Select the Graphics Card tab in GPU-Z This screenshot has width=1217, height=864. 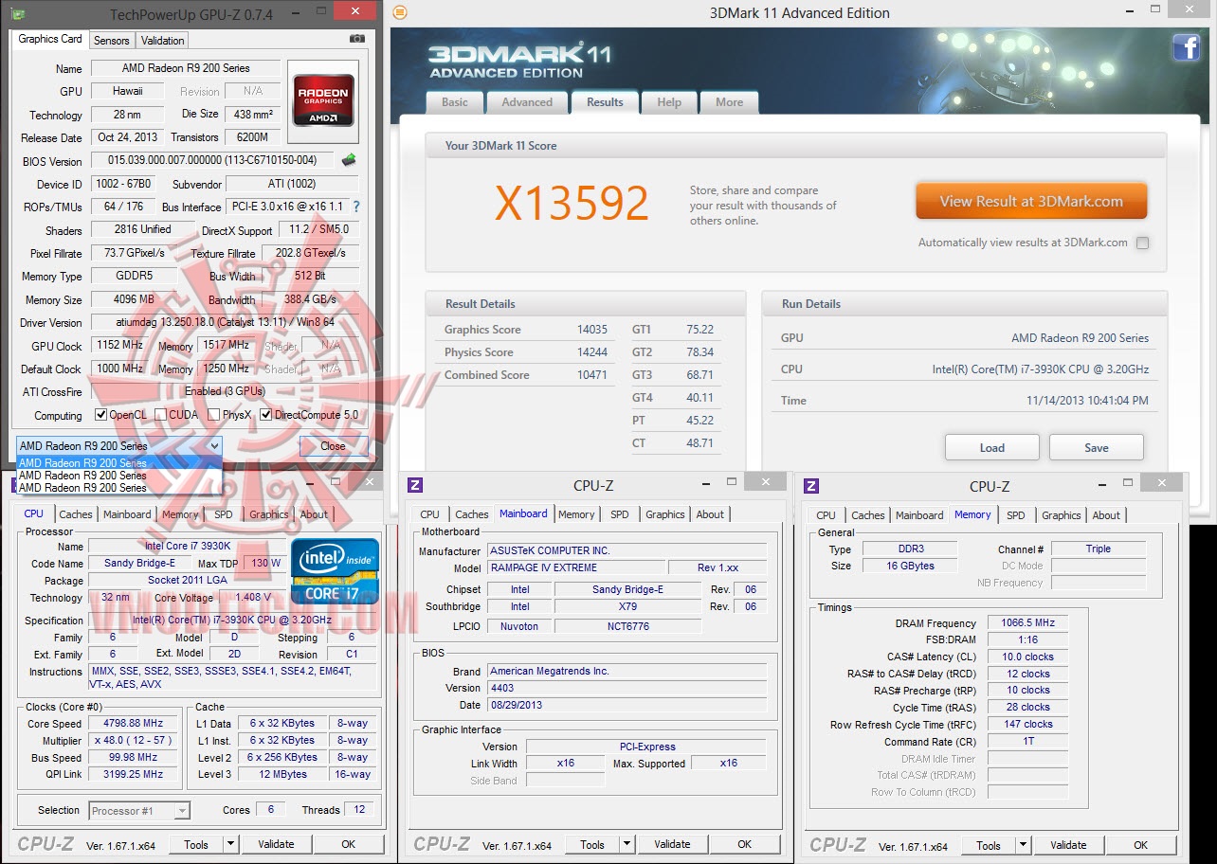50,39
